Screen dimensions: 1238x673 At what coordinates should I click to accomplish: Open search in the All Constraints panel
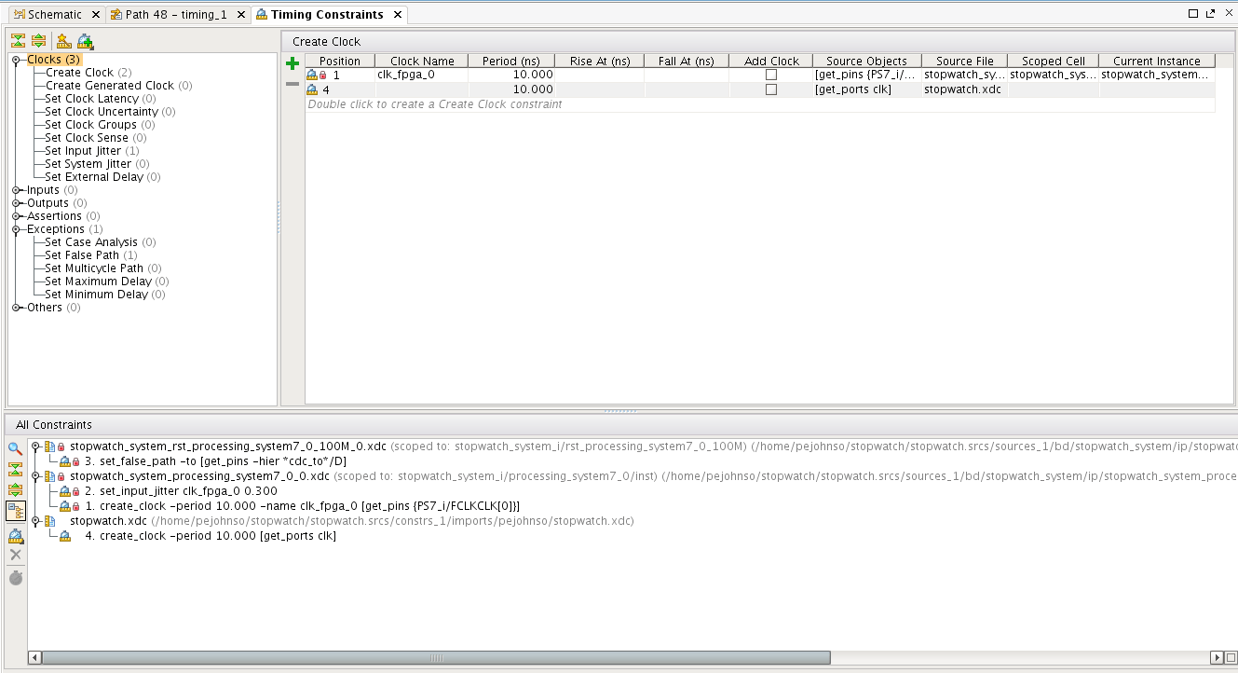click(15, 448)
